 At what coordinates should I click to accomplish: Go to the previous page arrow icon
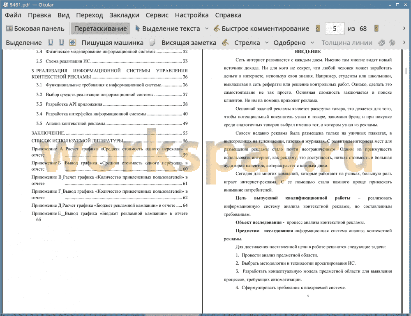[x=318, y=28]
